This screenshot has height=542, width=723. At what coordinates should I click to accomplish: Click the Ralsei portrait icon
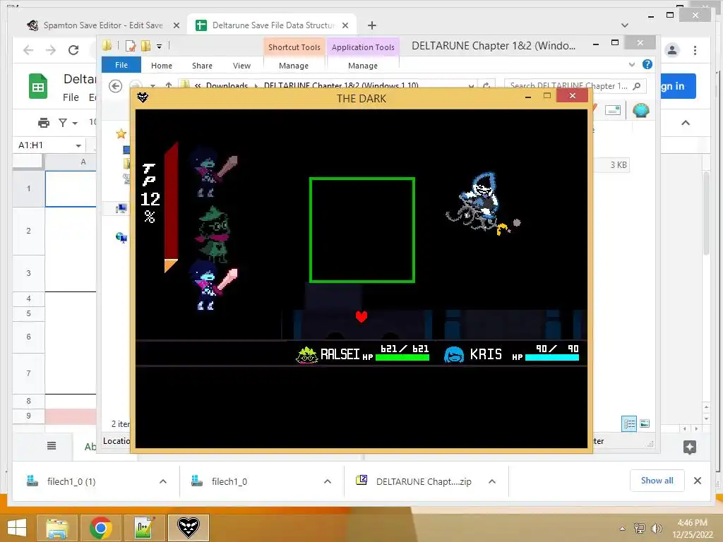tap(306, 355)
